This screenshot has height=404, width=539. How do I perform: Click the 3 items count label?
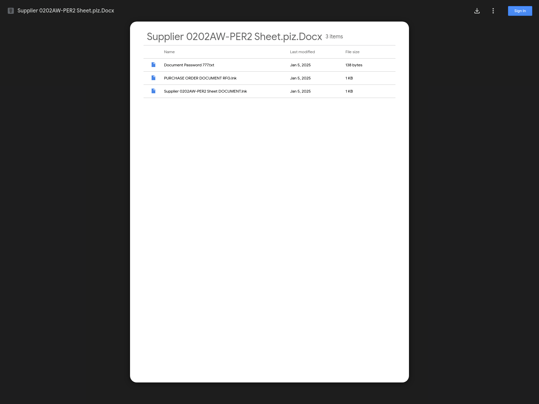334,36
